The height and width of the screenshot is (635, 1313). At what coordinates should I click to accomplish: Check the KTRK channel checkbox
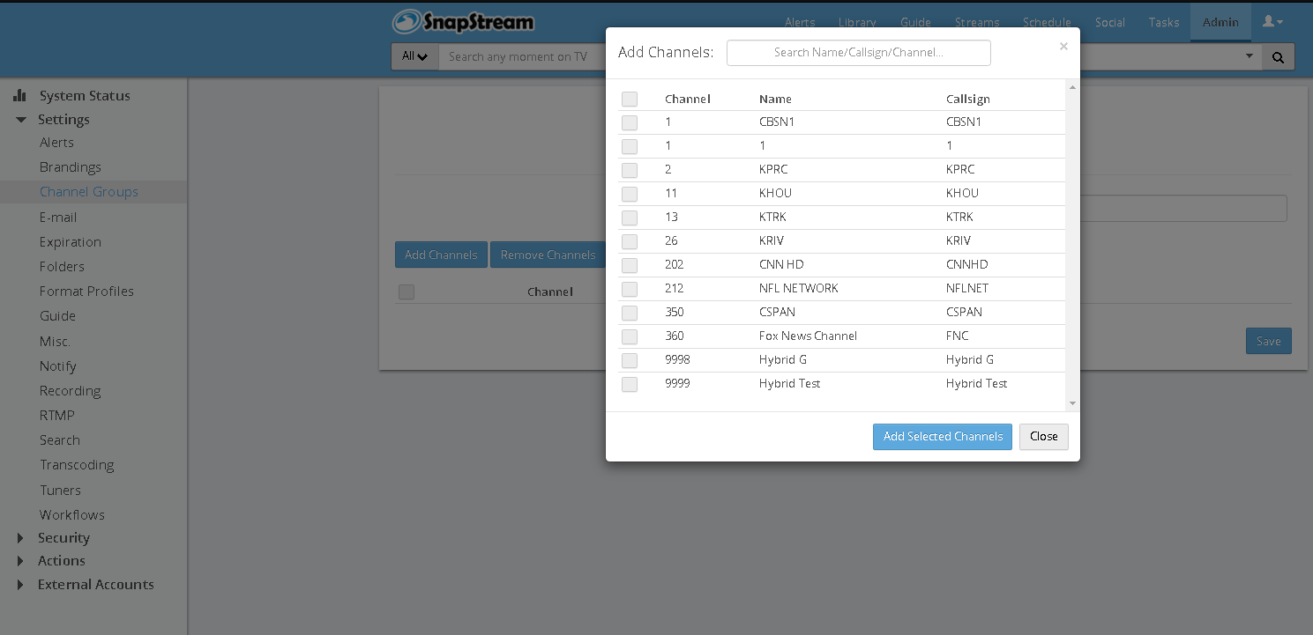click(x=630, y=218)
